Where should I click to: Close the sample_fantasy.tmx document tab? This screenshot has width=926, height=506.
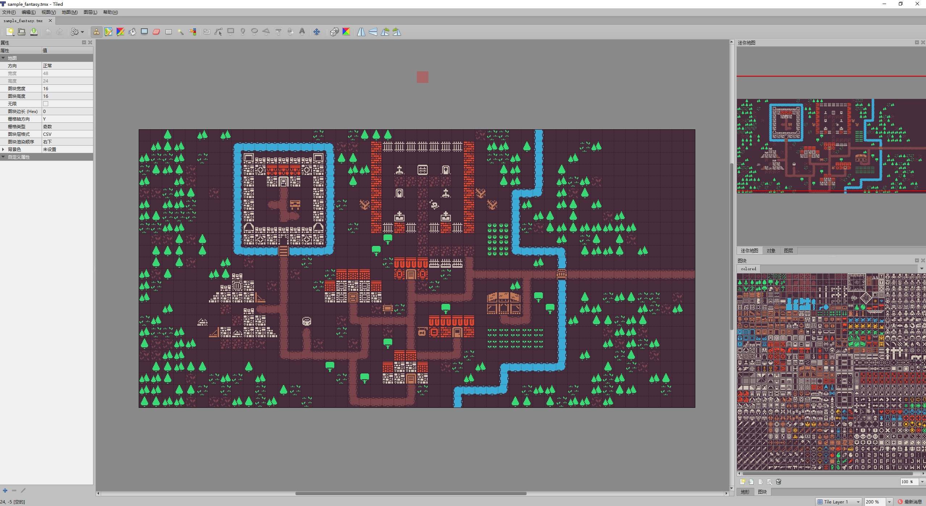pyautogui.click(x=50, y=21)
